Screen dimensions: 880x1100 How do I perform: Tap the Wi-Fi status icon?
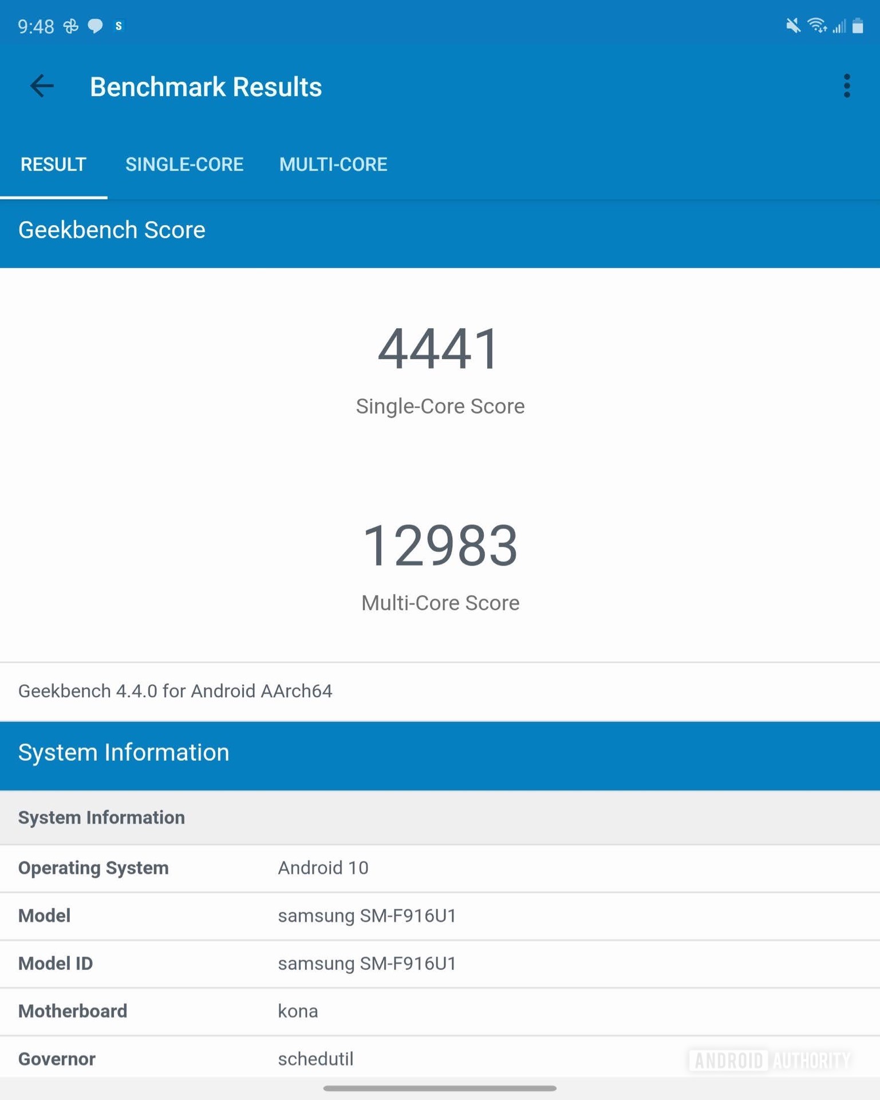pos(816,26)
